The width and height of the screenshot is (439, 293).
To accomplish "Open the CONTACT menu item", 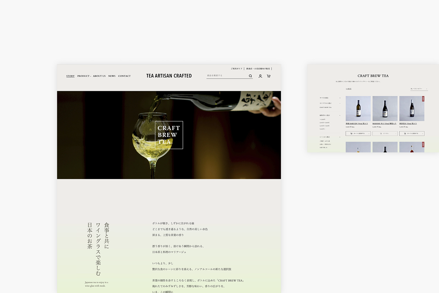I will [x=124, y=76].
